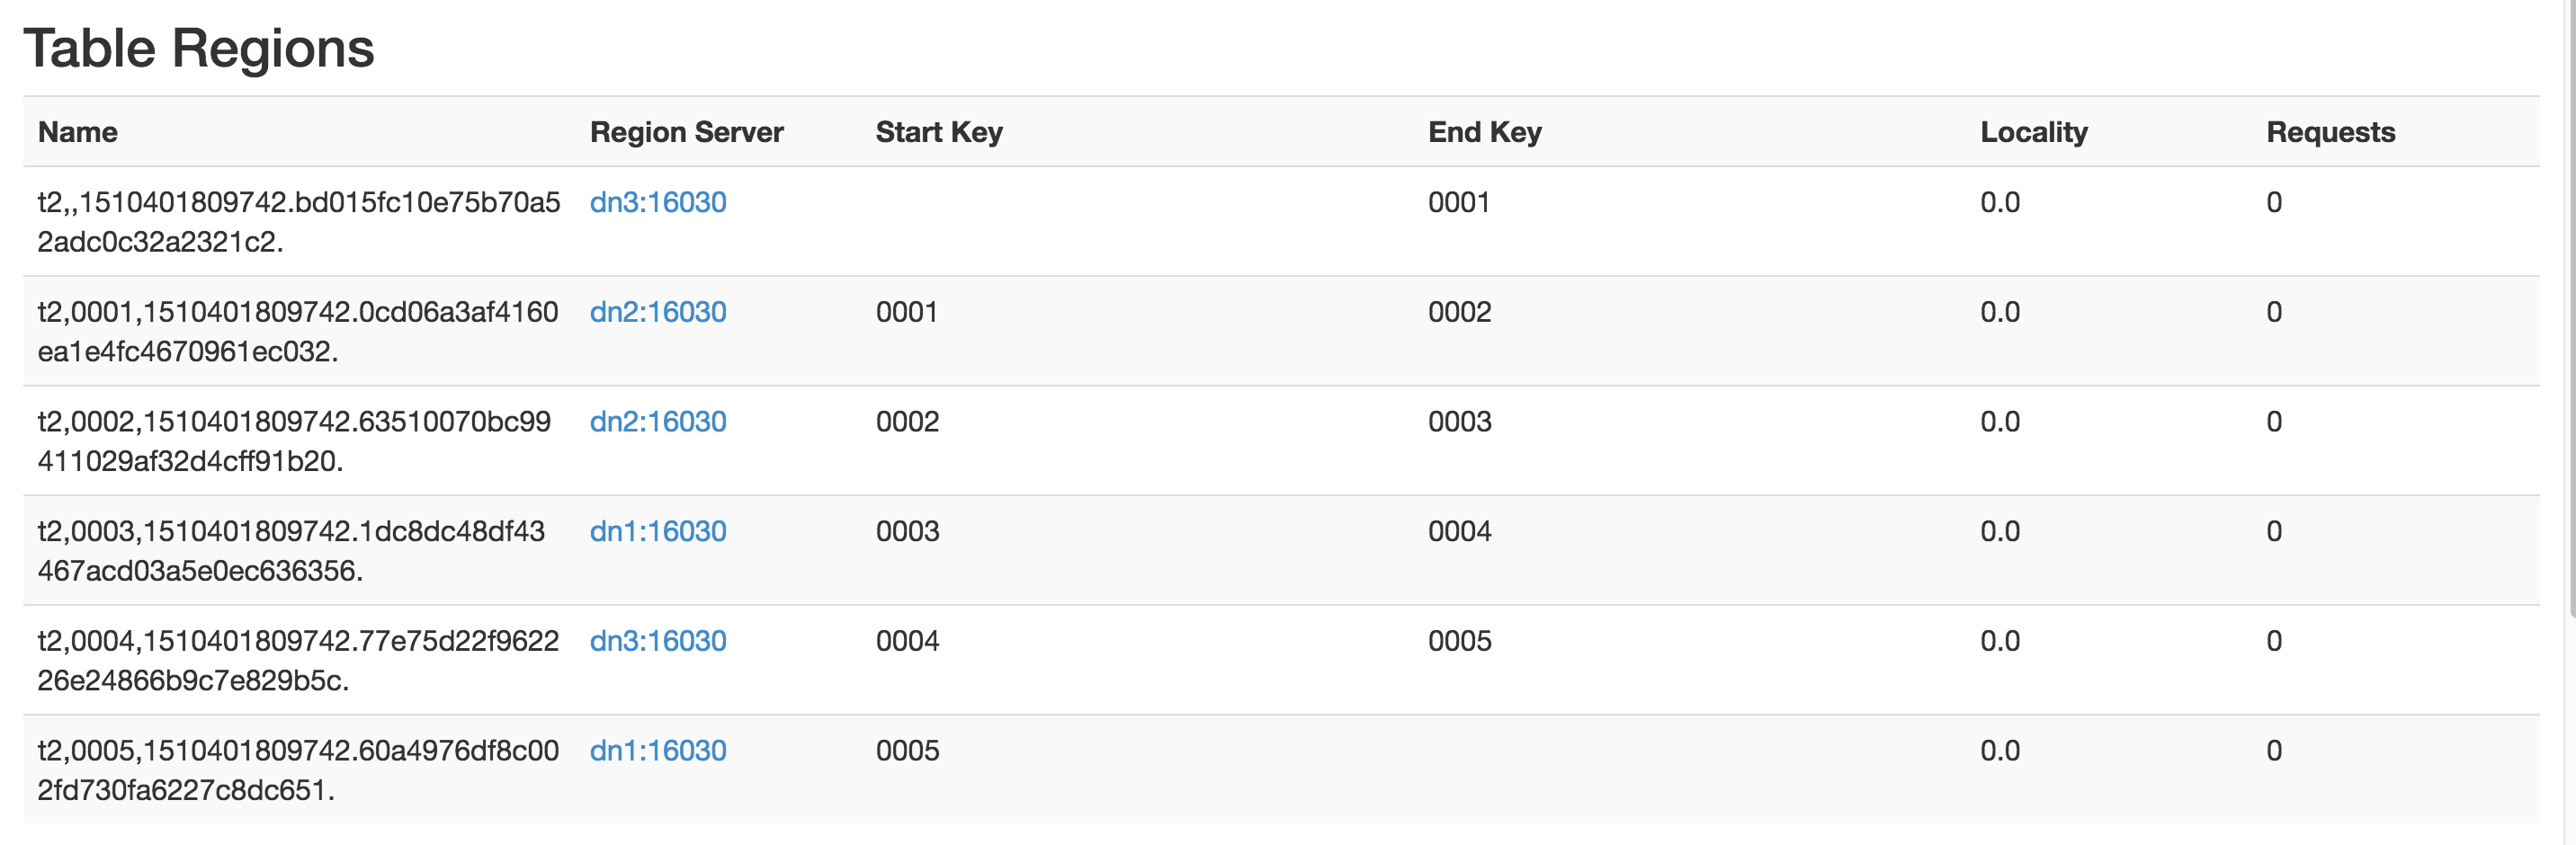Open dn3:16030 link for start key 0004

pyautogui.click(x=657, y=641)
